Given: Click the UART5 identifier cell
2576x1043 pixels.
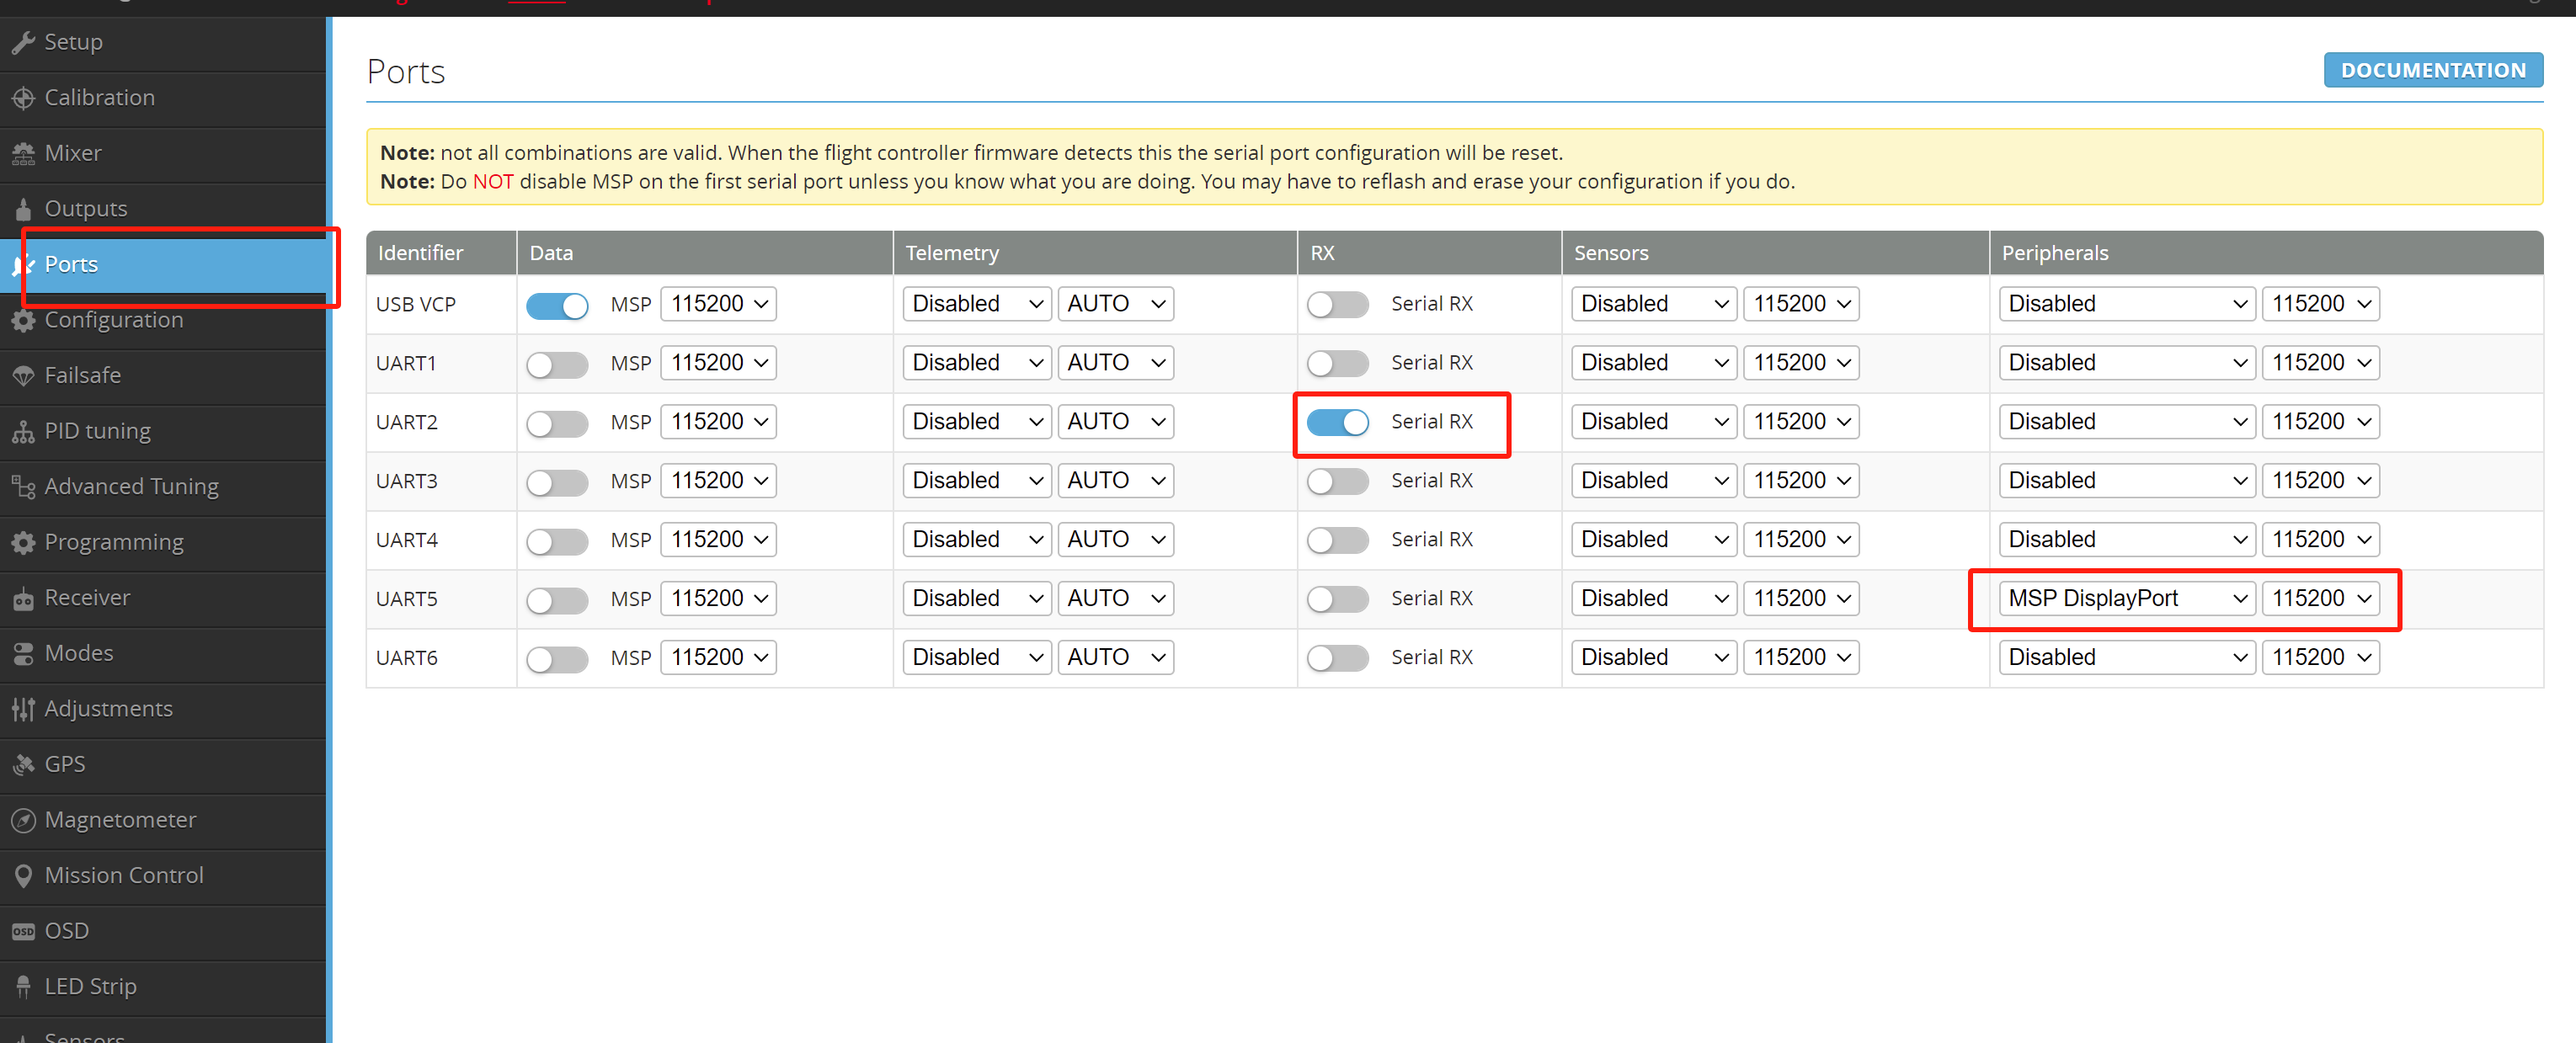Looking at the screenshot, I should [x=441, y=599].
